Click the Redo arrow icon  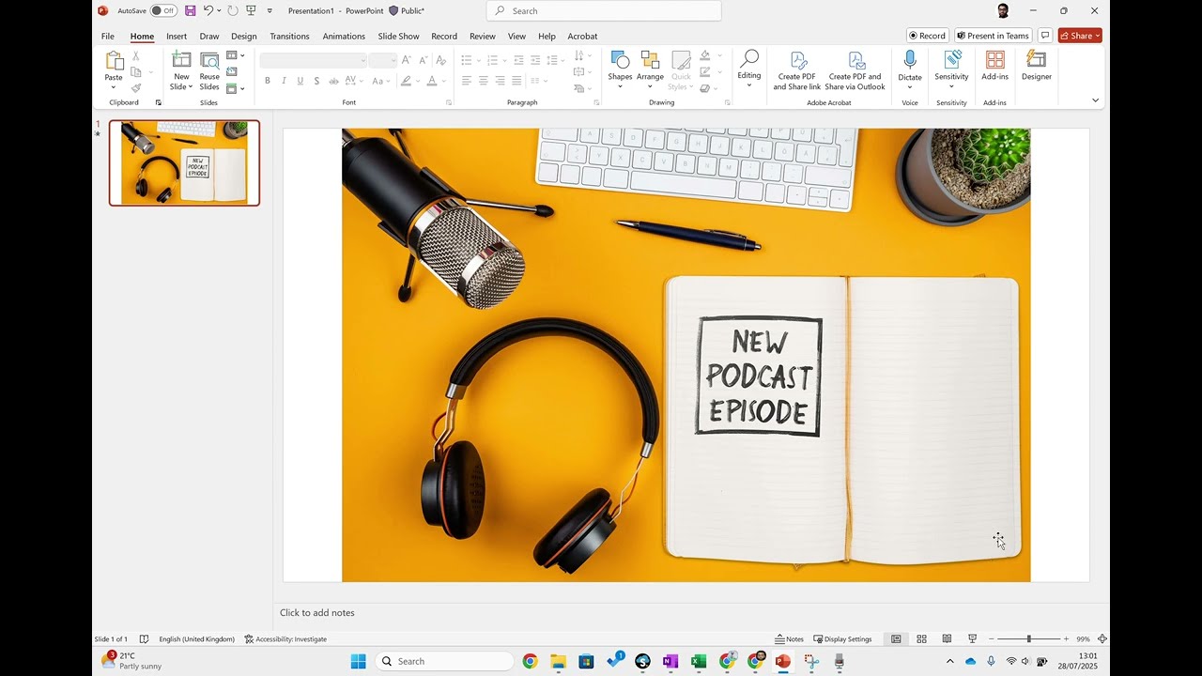coord(232,10)
